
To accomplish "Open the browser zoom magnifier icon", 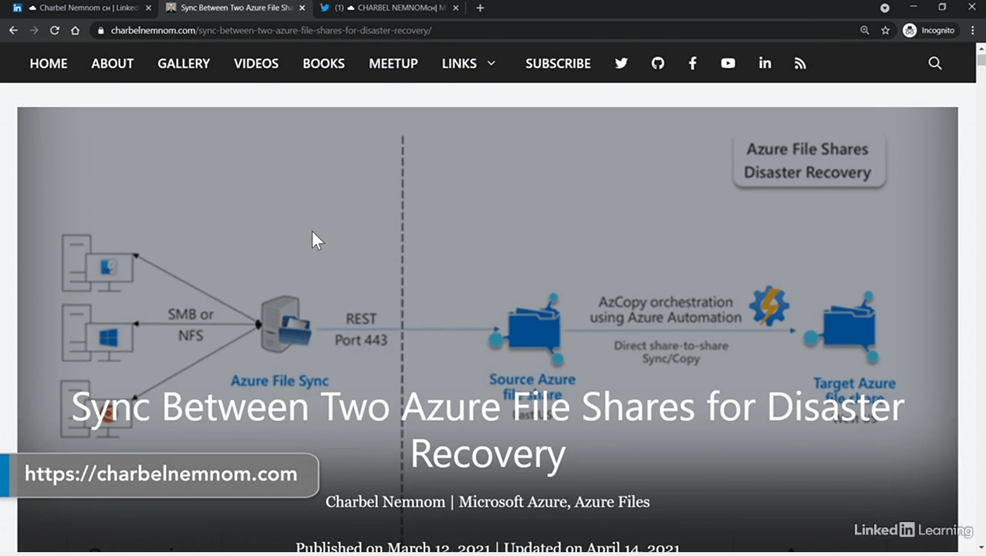I will point(865,30).
